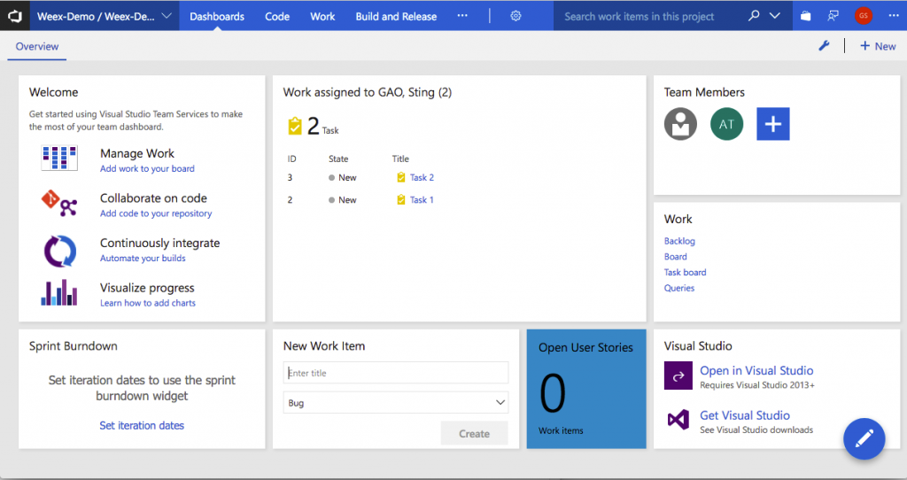Image resolution: width=907 pixels, height=480 pixels.
Task: Open the Visual Studio Team Services logo
Action: [x=14, y=16]
